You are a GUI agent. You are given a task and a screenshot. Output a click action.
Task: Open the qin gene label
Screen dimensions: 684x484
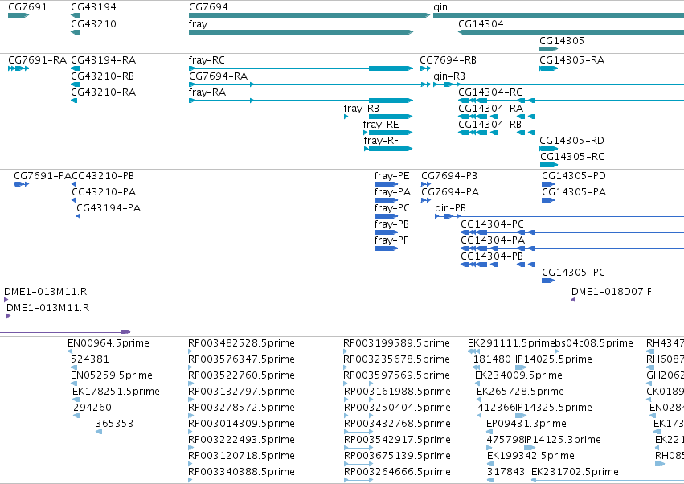(440, 7)
